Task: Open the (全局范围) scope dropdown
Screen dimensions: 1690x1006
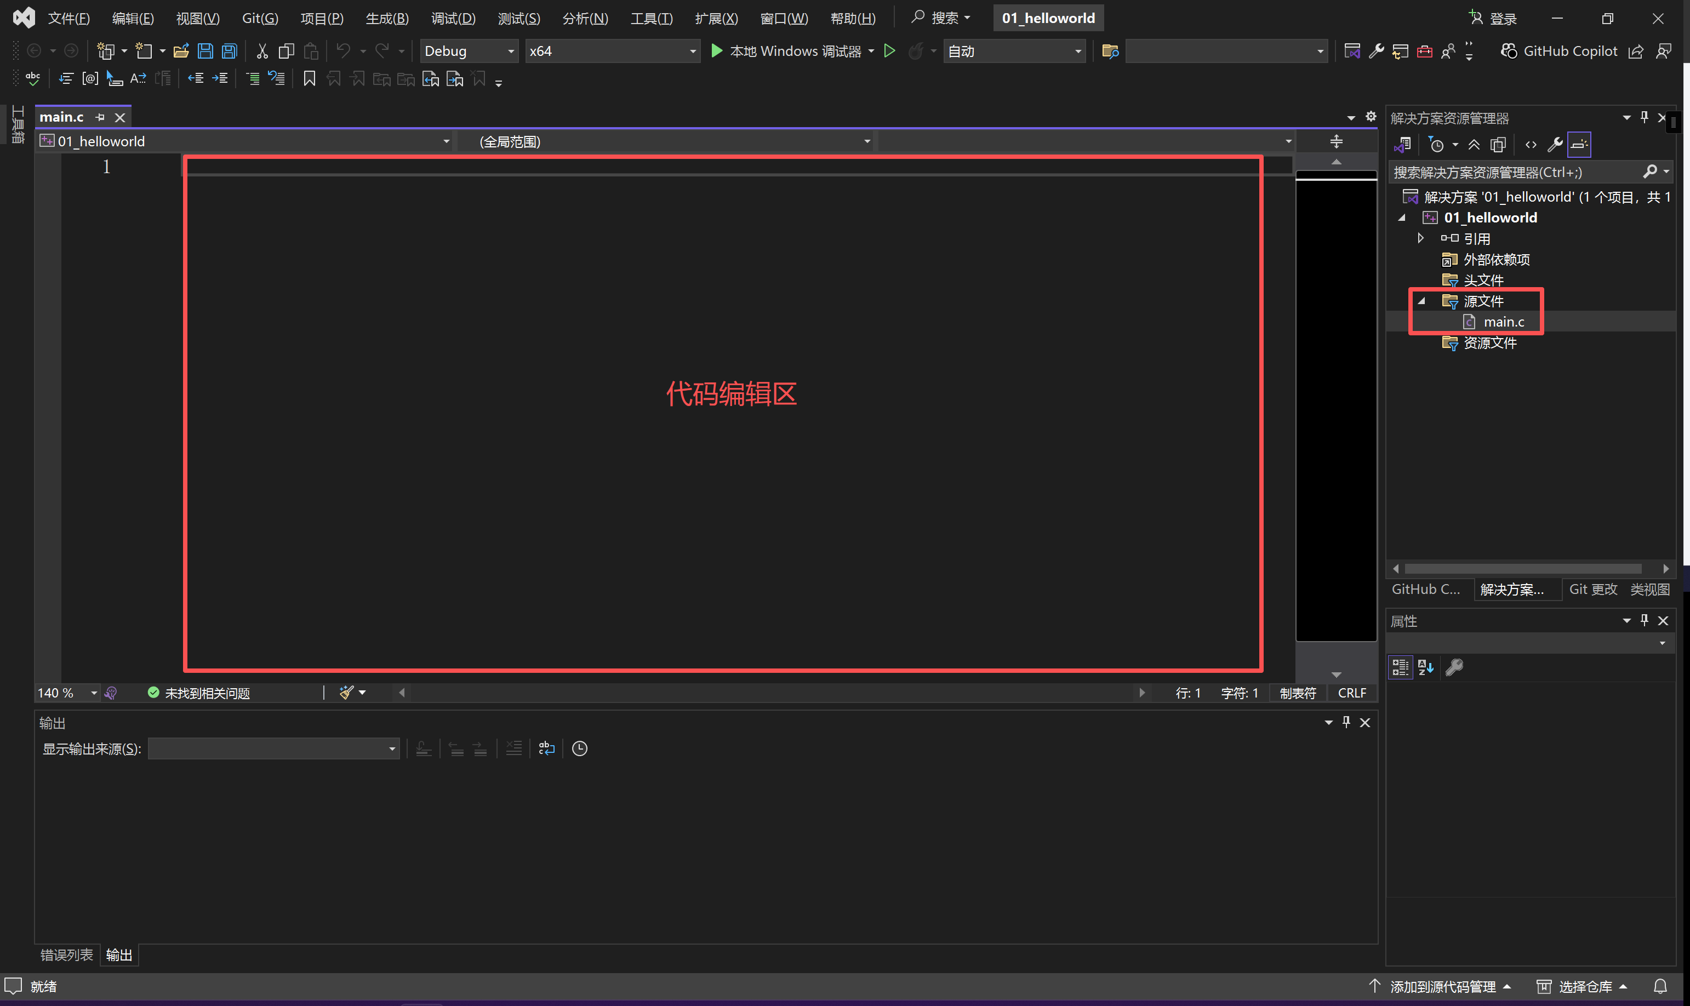Action: (x=667, y=141)
